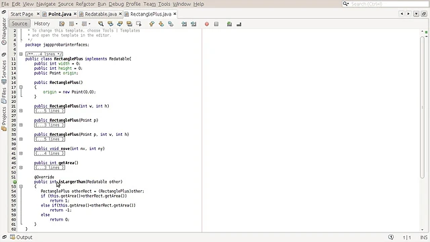430x242 pixels.
Task: Open the Run menu
Action: (x=101, y=4)
